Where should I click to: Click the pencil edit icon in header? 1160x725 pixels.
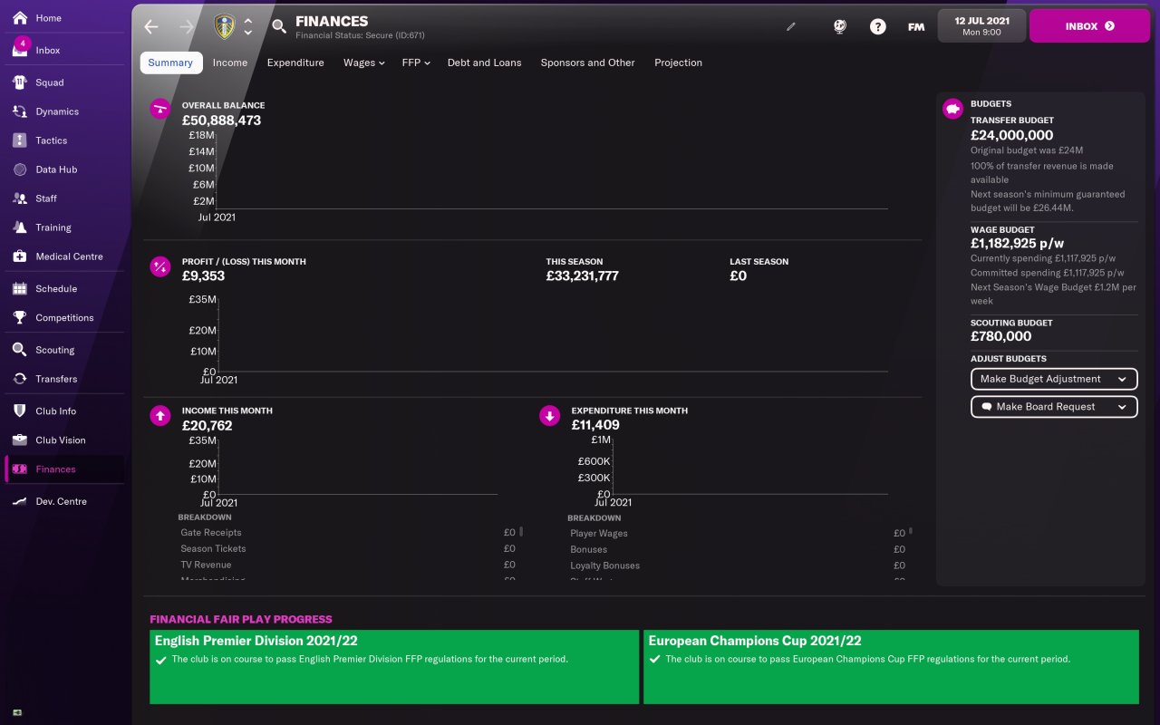click(791, 26)
